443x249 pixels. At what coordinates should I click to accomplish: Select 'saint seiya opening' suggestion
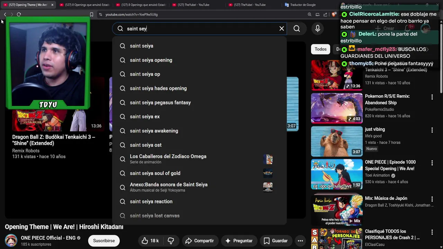tap(199, 60)
